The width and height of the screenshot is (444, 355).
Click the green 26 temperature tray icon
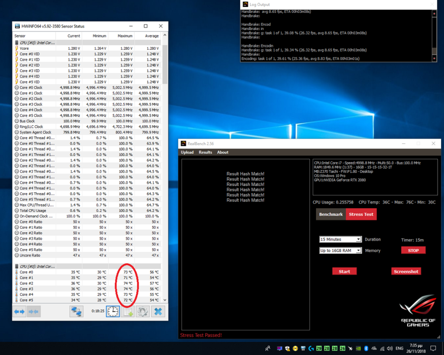point(342,349)
